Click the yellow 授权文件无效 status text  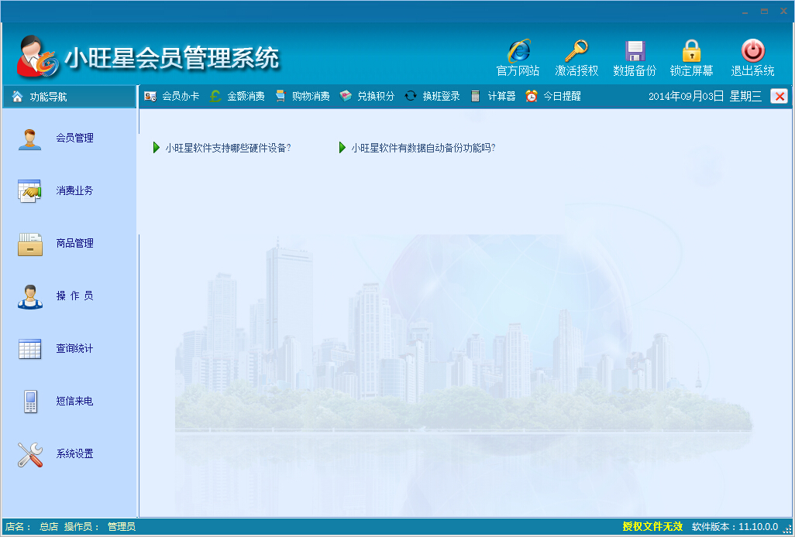(x=652, y=526)
